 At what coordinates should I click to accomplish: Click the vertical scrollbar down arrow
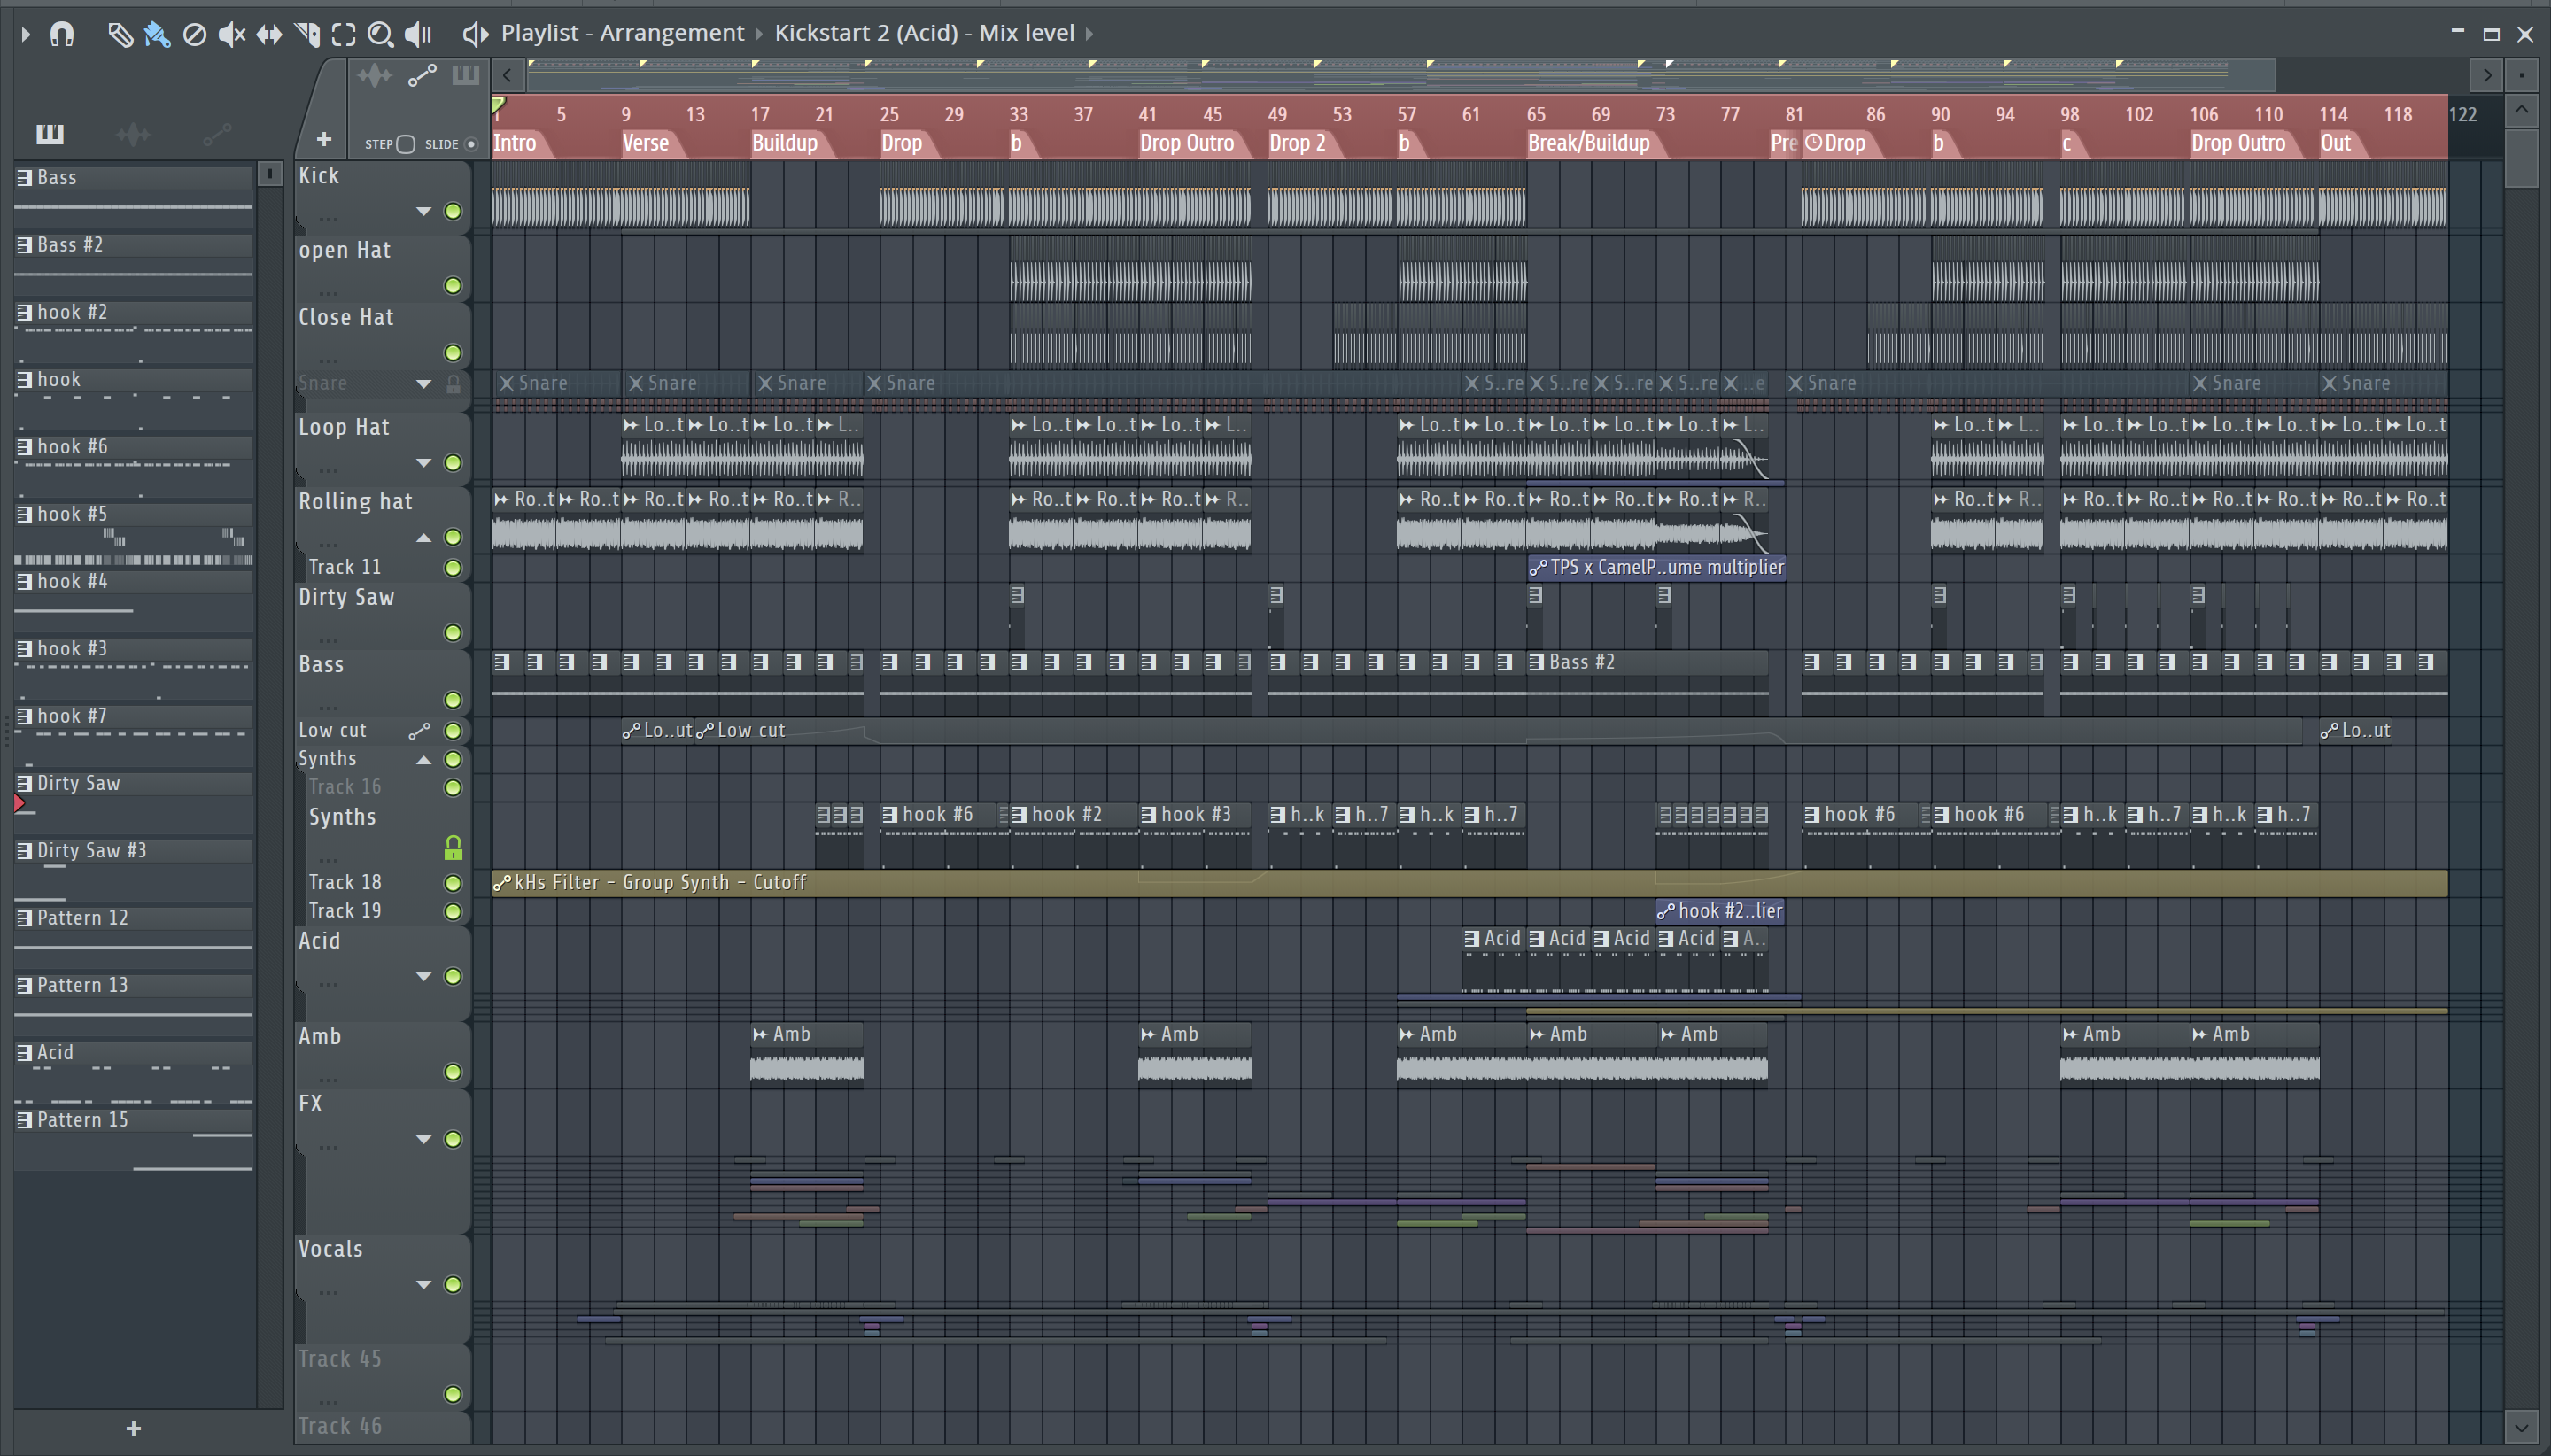coord(2521,1427)
